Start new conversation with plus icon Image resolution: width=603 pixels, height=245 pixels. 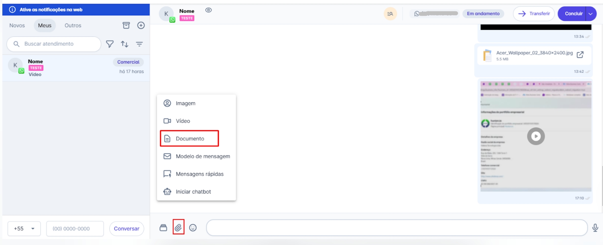[x=141, y=25]
